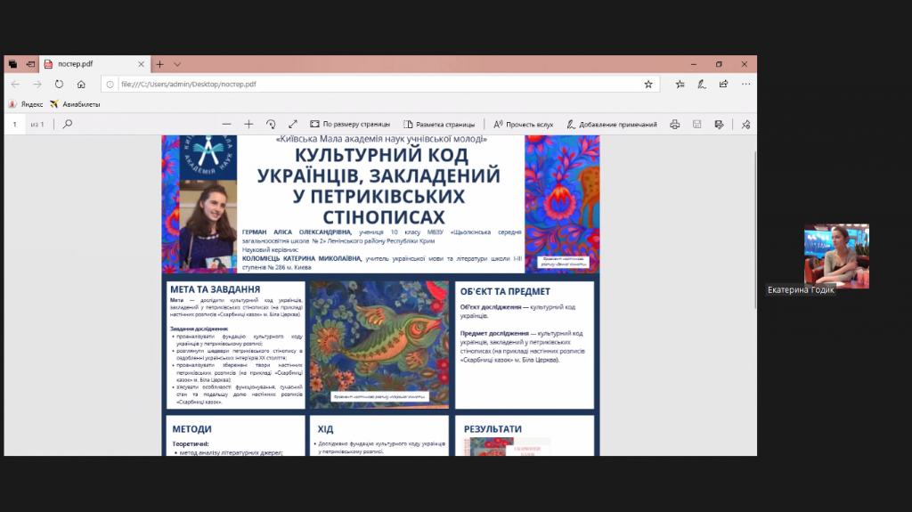Viewport: 912px width, 512px height.
Task: Click По размеру страницы fit button
Action: (350, 124)
